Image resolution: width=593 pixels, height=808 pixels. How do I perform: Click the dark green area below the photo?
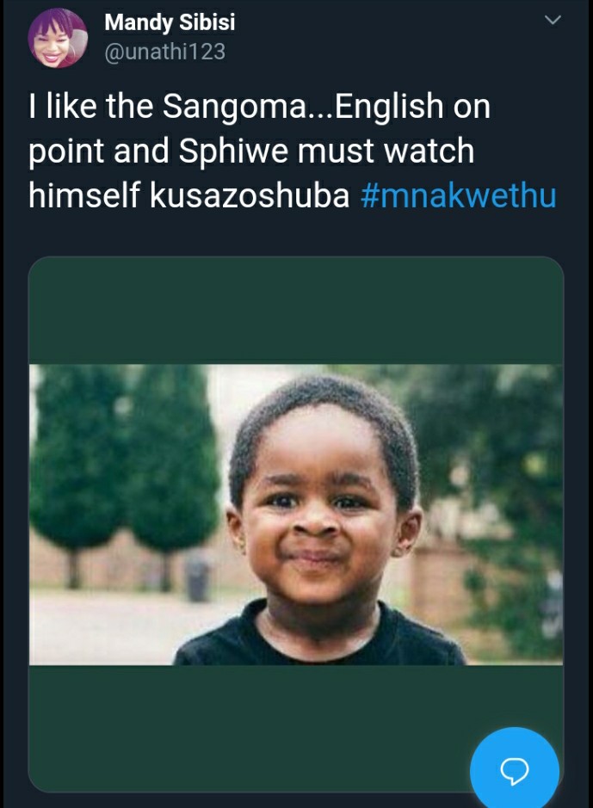[247, 726]
